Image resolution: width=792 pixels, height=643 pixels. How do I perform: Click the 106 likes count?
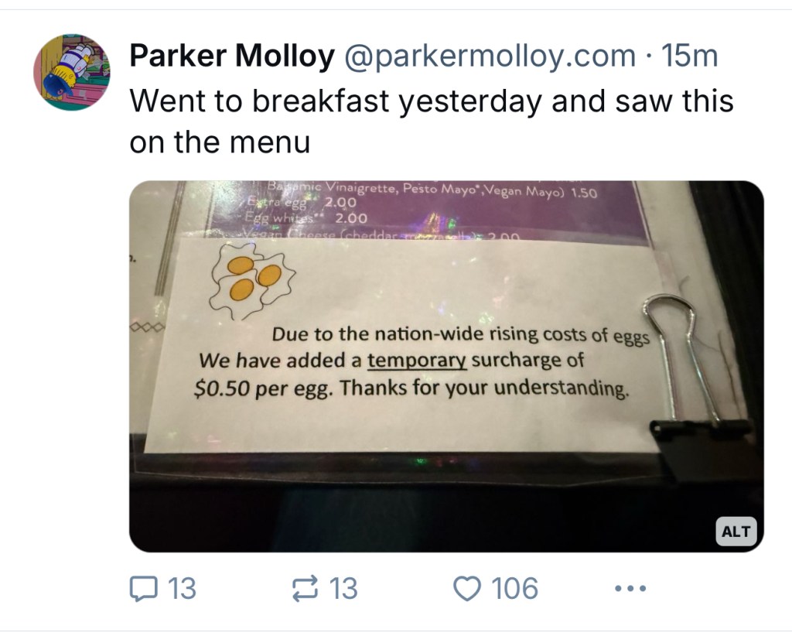click(x=515, y=590)
